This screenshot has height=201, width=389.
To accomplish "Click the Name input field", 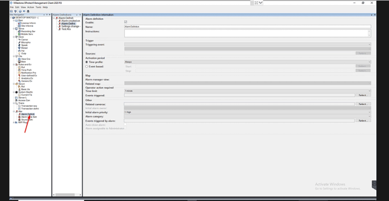I will (248, 27).
